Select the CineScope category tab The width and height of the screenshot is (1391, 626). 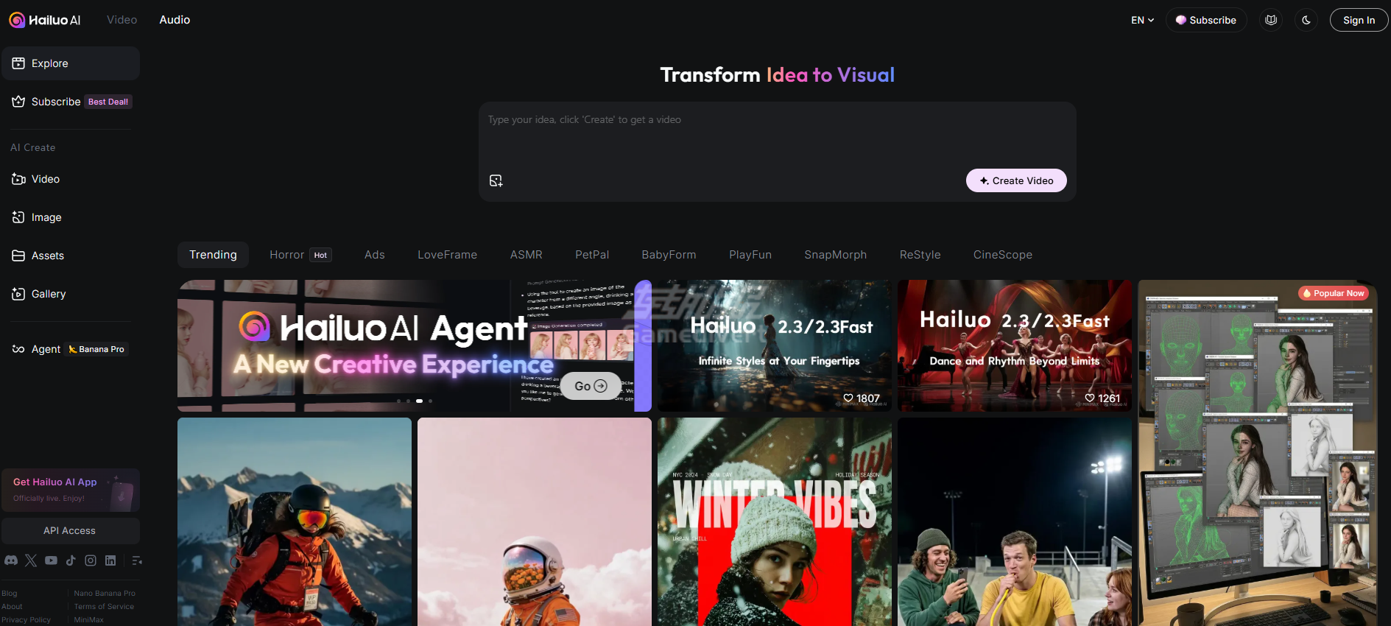pyautogui.click(x=1003, y=255)
